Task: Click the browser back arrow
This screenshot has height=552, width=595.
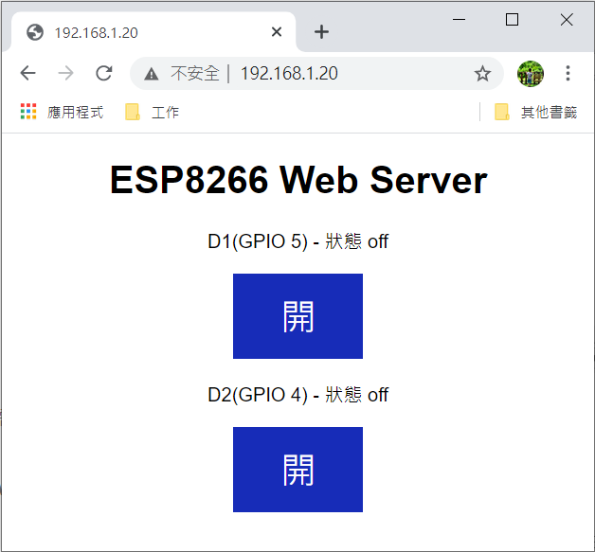Action: tap(28, 74)
